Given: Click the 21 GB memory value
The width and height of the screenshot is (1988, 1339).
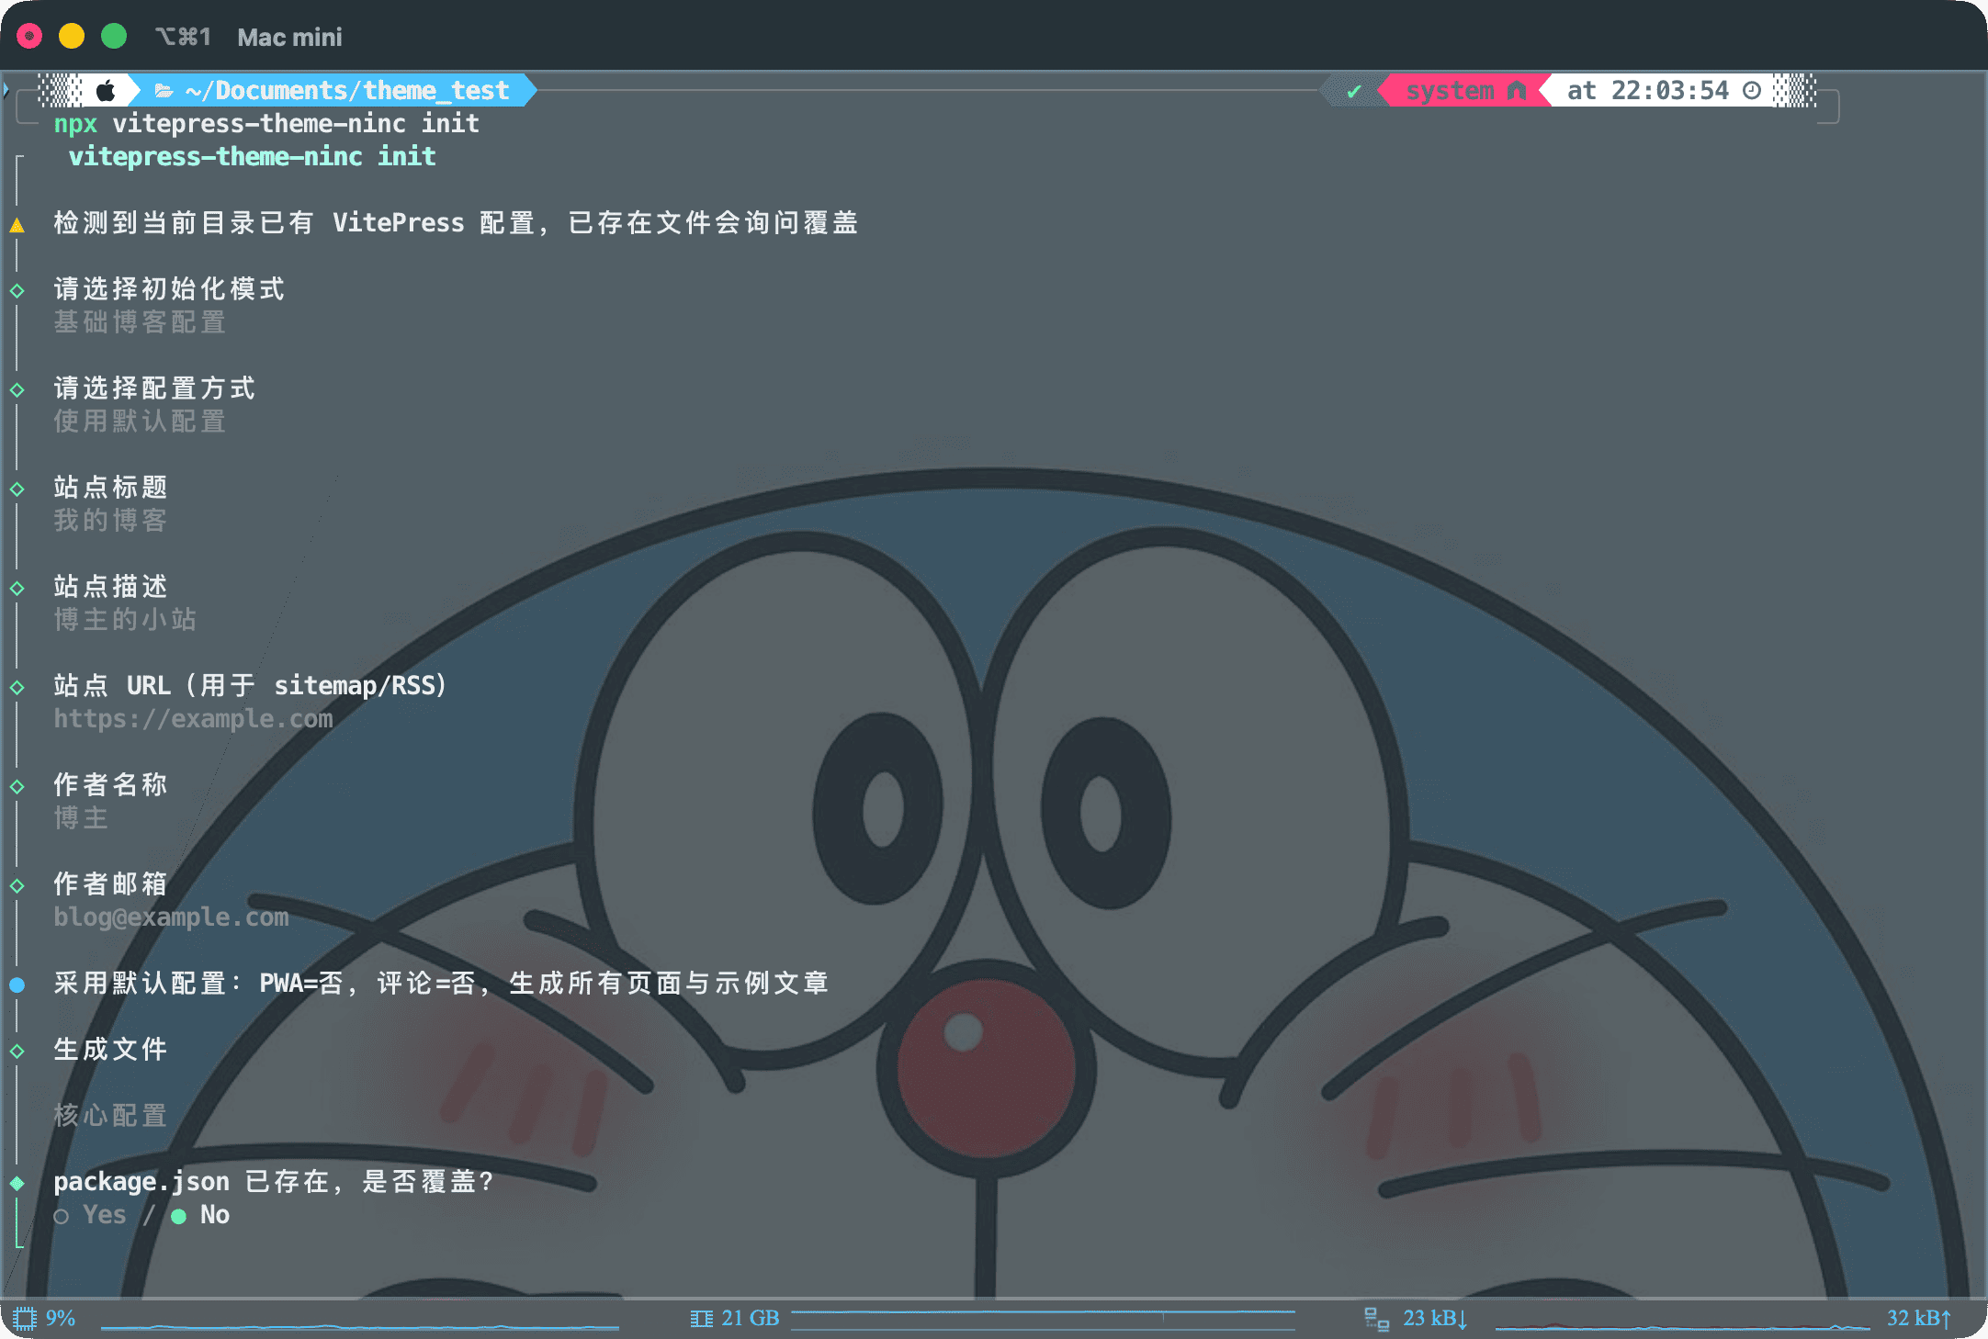Looking at the screenshot, I should [x=751, y=1319].
